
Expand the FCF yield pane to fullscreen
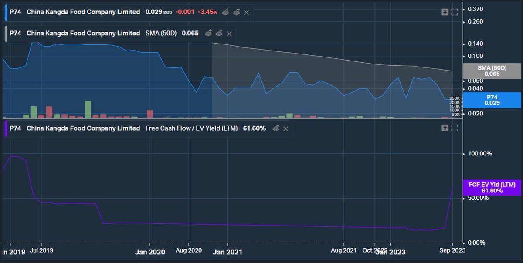(455, 128)
